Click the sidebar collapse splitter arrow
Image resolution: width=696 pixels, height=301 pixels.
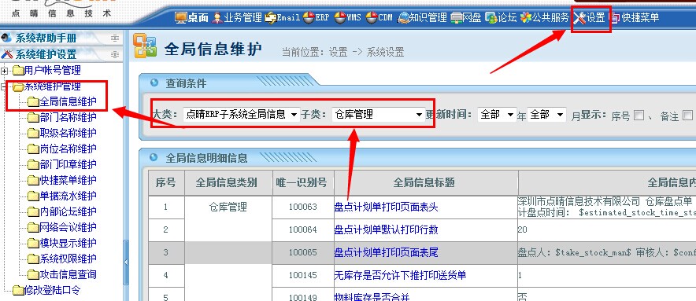[x=126, y=262]
